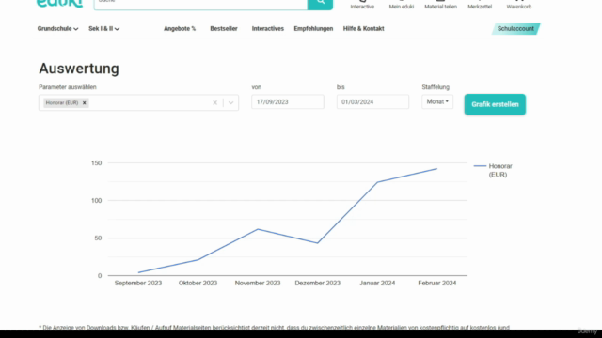Open the Warenkorb cart

(x=518, y=5)
